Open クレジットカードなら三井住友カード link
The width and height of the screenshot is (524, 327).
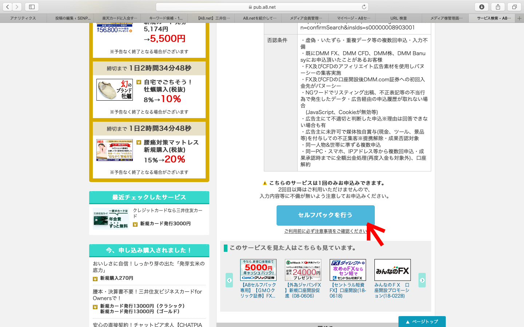click(x=168, y=213)
